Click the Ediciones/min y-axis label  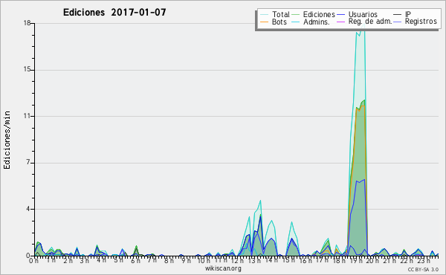[7, 140]
